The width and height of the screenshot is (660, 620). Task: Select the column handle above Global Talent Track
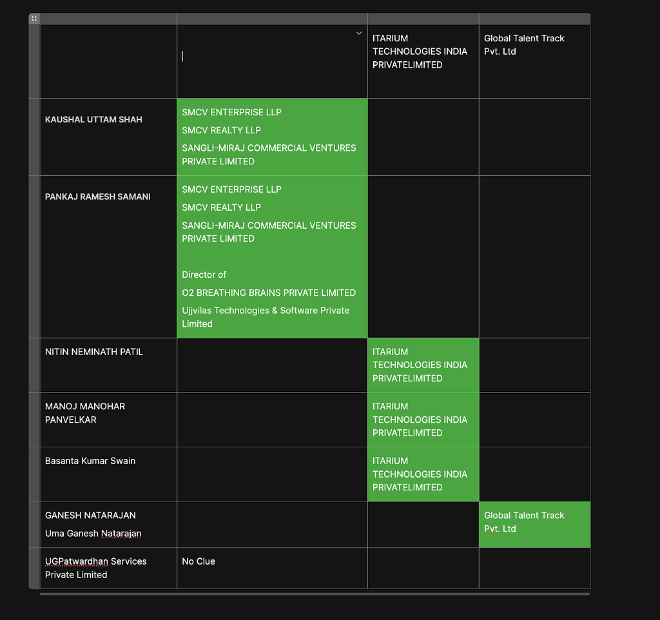534,19
